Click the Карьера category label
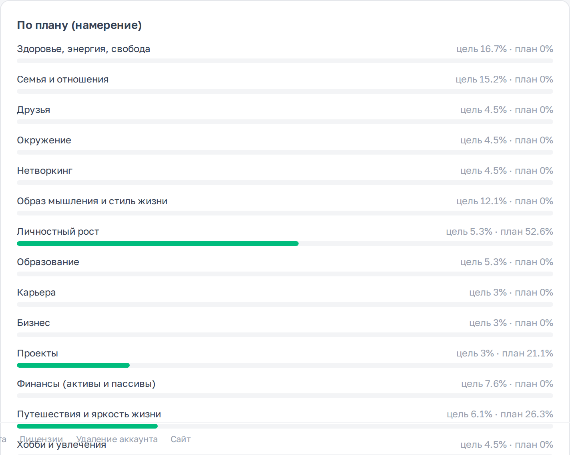 (x=36, y=292)
